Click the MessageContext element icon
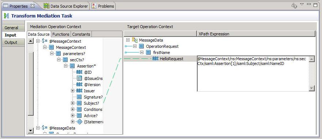 51,47
